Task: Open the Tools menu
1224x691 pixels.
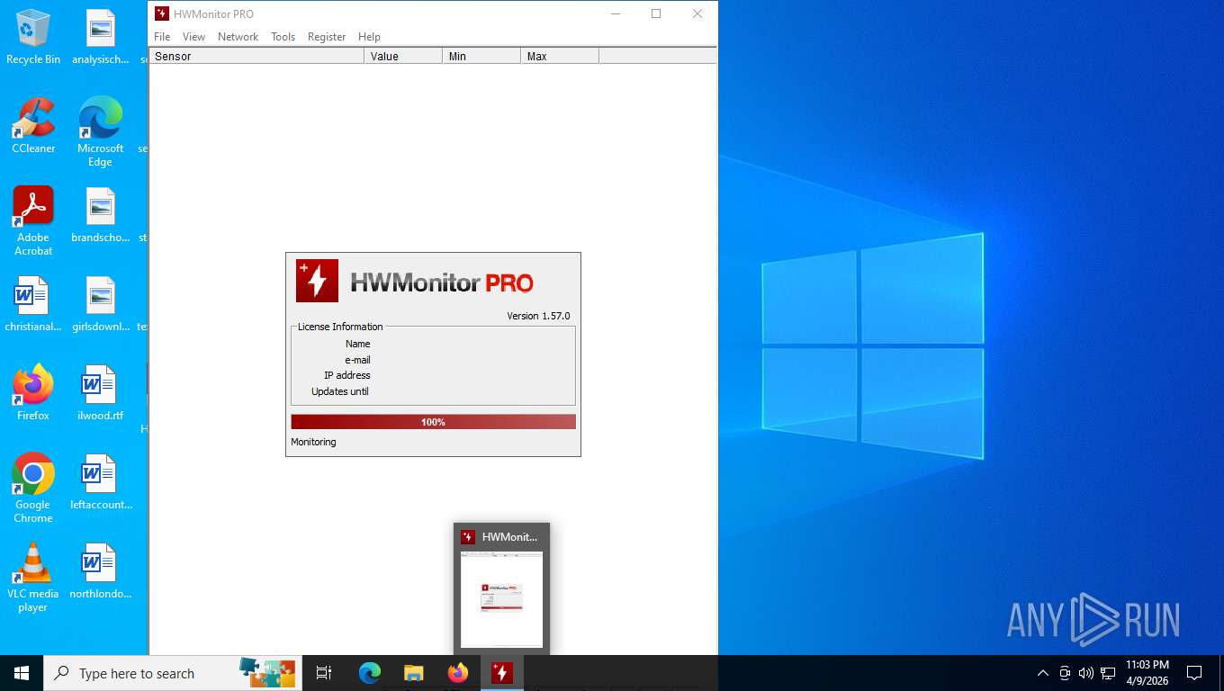Action: click(283, 37)
